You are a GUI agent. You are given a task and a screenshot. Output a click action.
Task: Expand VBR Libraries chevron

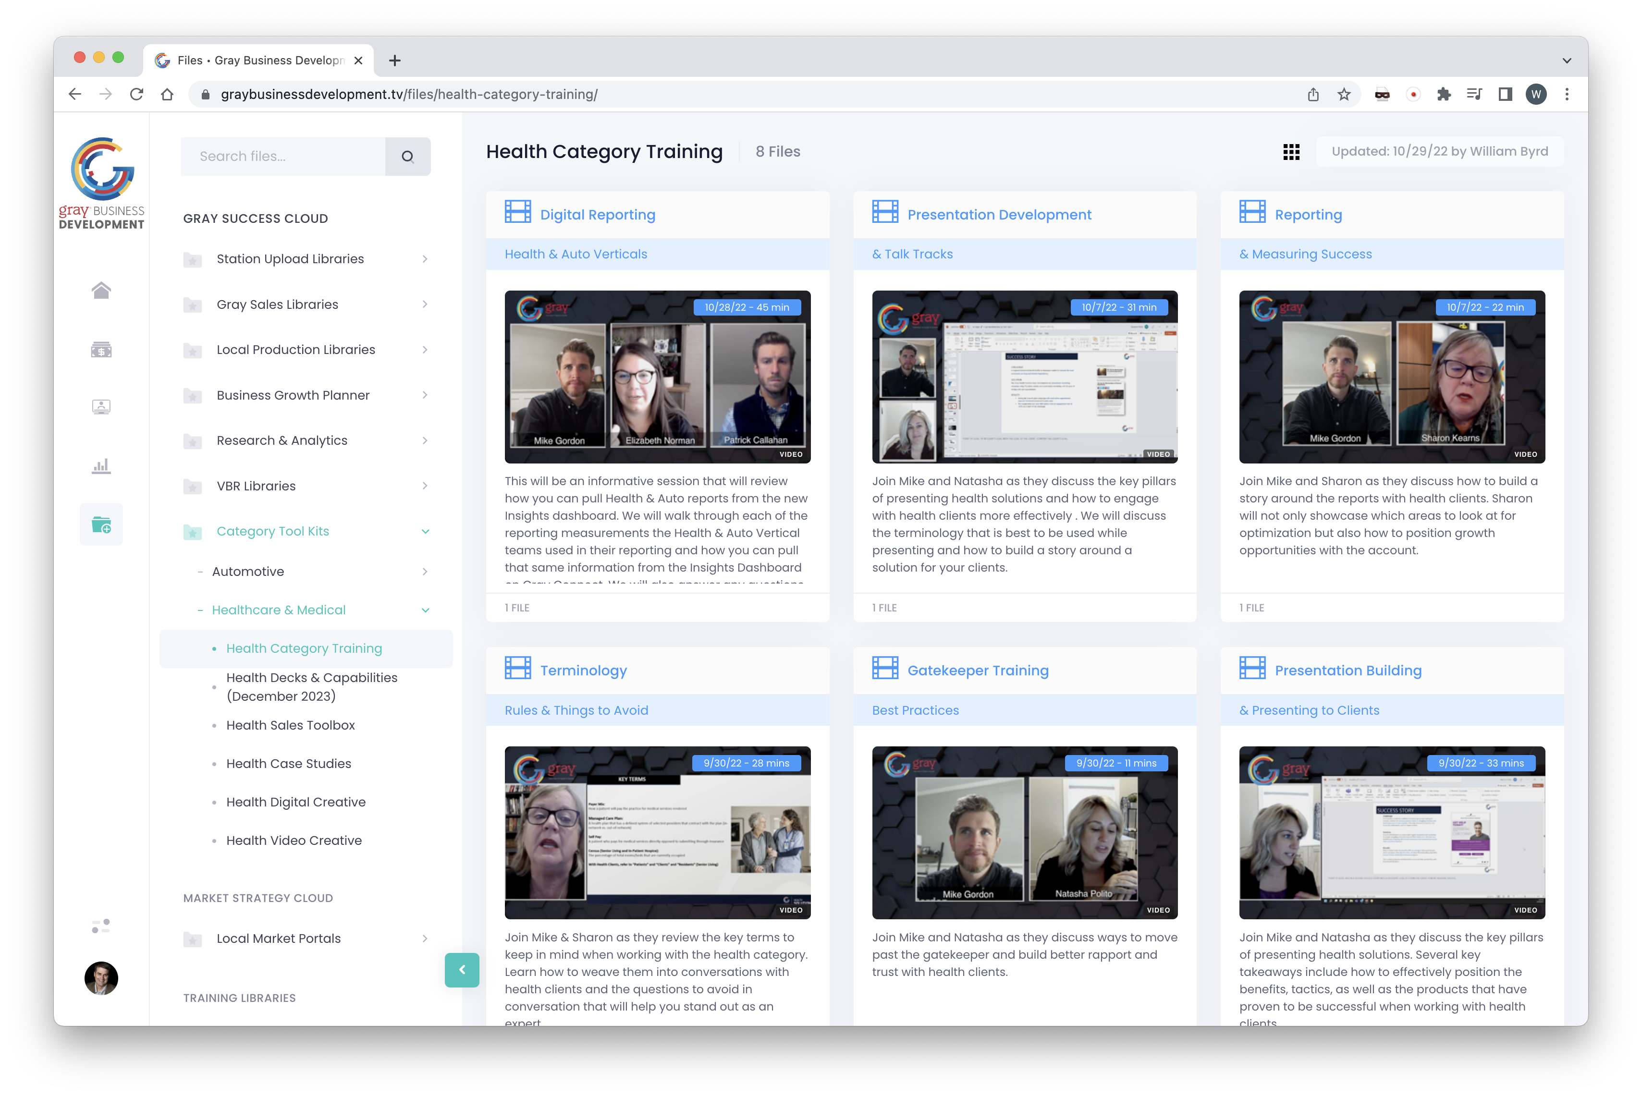[x=425, y=486]
